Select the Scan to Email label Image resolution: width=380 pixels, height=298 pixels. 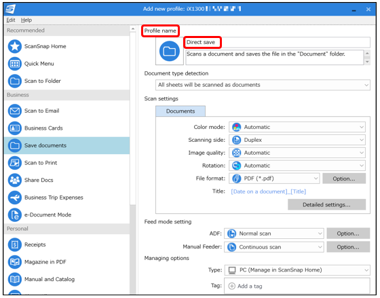[41, 111]
